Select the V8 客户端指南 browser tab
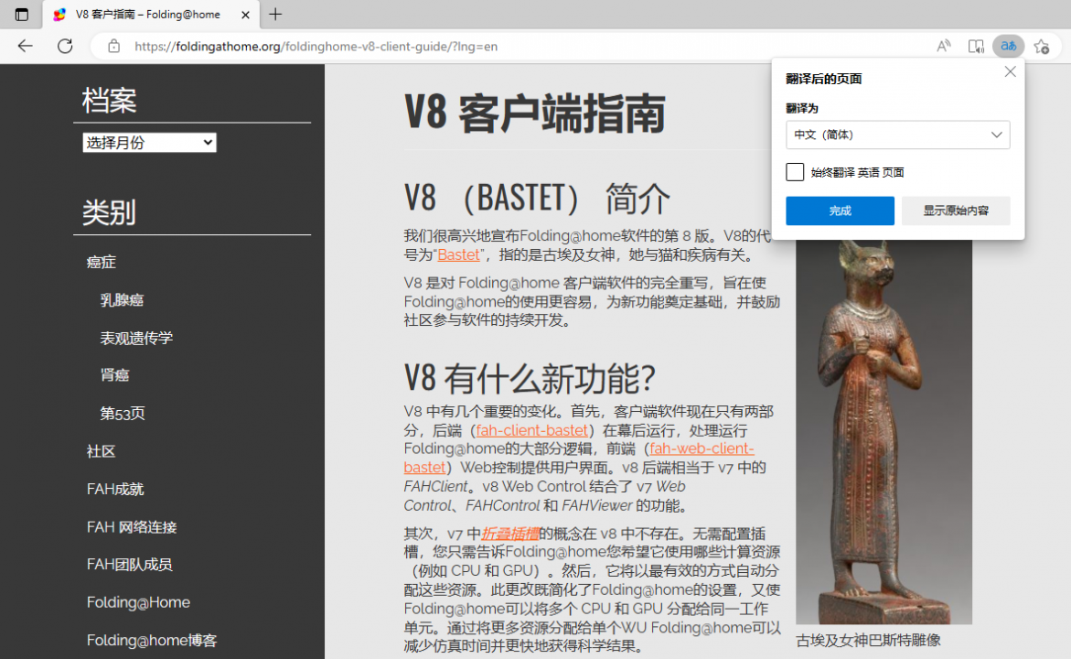Image resolution: width=1071 pixels, height=659 pixels. coord(151,15)
